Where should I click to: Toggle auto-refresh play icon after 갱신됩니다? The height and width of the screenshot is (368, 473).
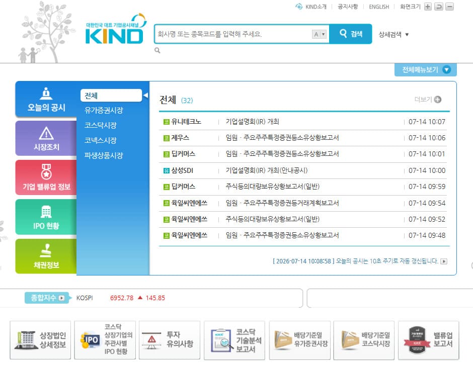443,261
